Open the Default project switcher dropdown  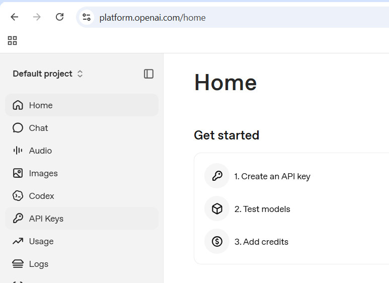point(48,74)
